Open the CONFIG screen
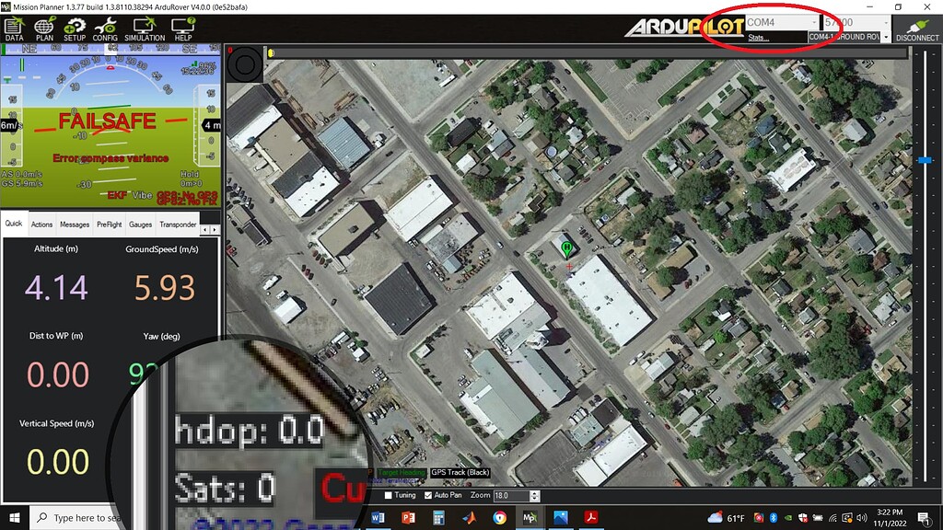This screenshot has height=530, width=943. [x=105, y=30]
